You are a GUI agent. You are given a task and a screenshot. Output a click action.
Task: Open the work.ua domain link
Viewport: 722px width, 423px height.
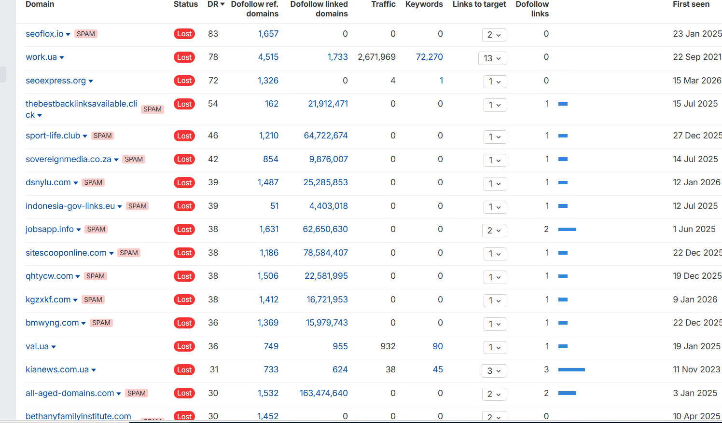pyautogui.click(x=41, y=57)
